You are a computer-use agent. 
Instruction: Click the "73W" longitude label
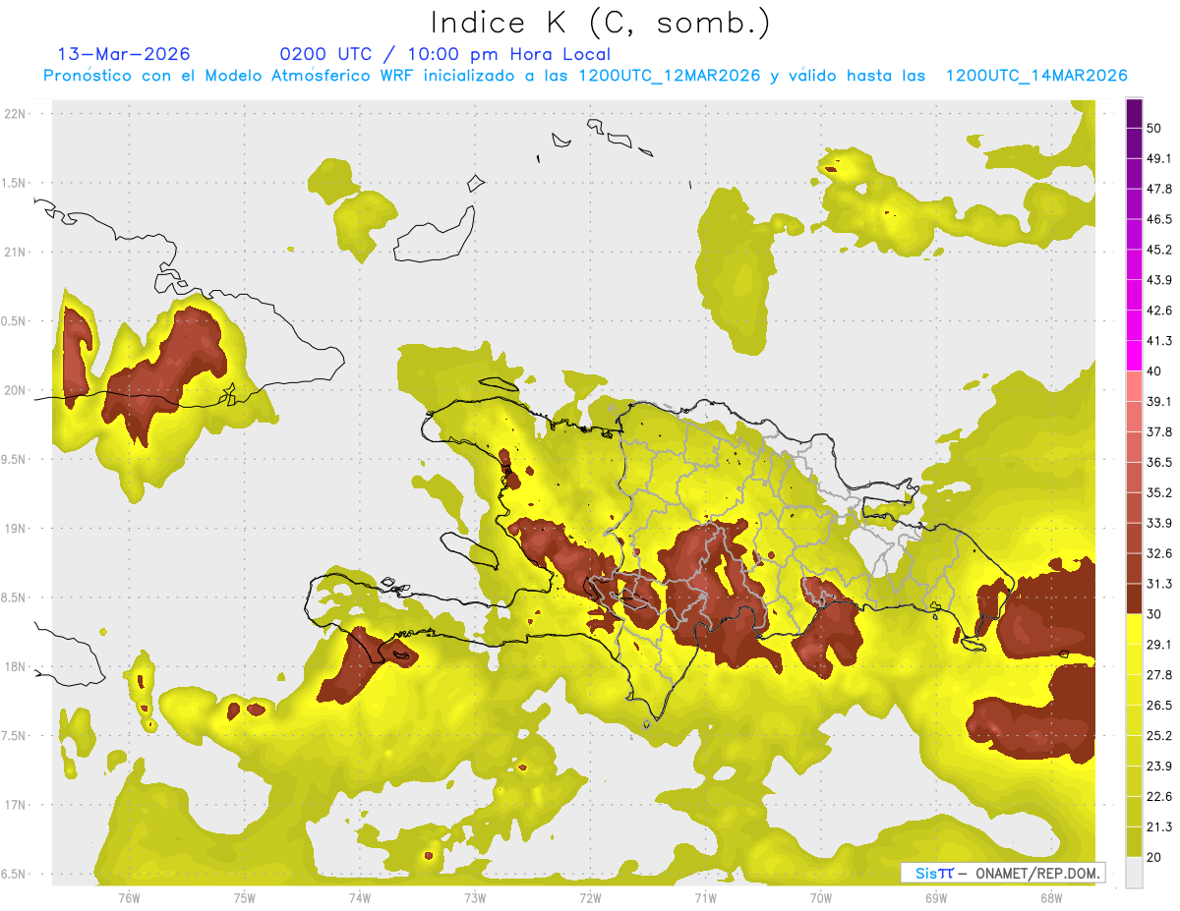tap(475, 897)
